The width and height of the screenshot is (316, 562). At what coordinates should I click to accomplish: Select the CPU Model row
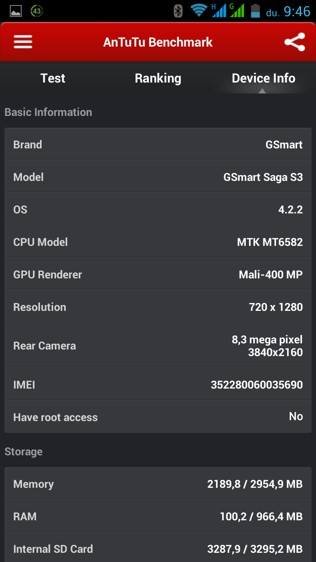coord(158,242)
